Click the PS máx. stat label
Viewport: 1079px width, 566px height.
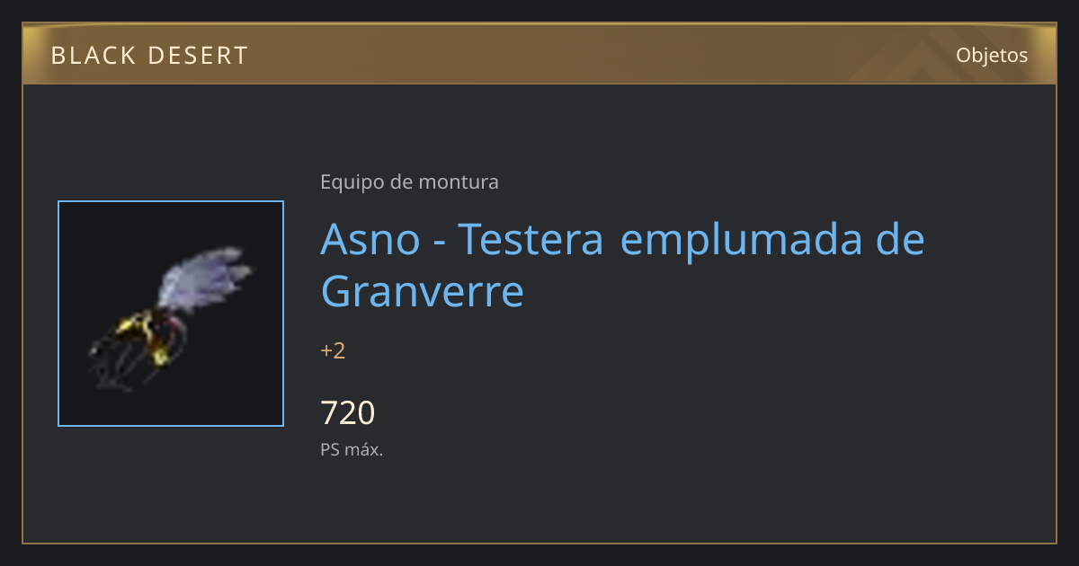[x=352, y=450]
